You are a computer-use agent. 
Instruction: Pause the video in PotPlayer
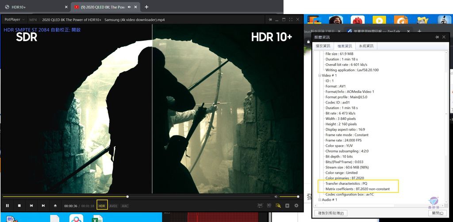pos(8,206)
